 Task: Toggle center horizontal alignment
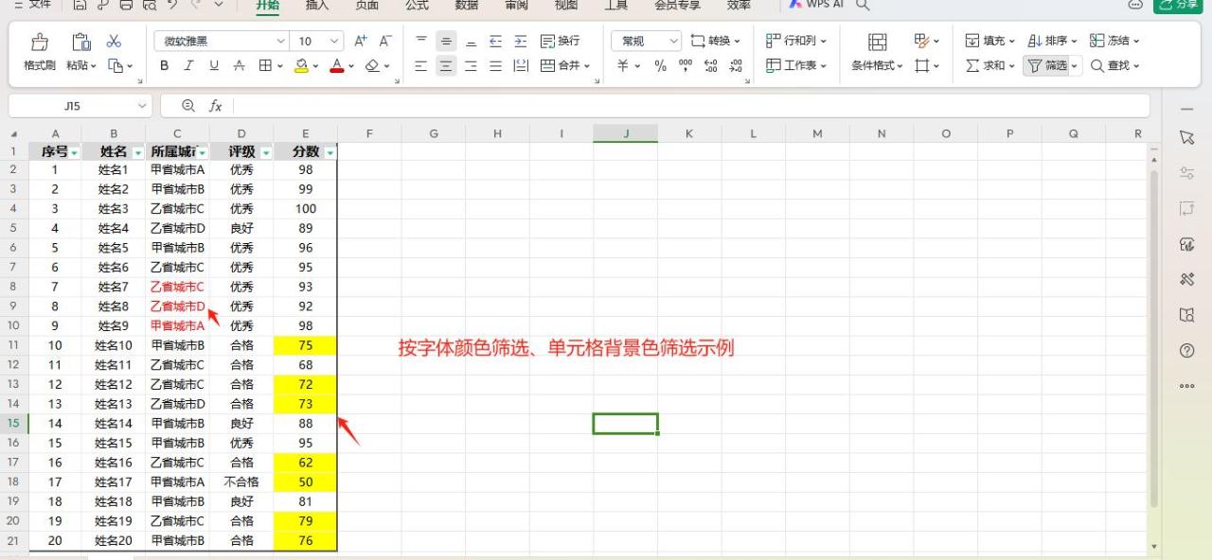(x=446, y=66)
